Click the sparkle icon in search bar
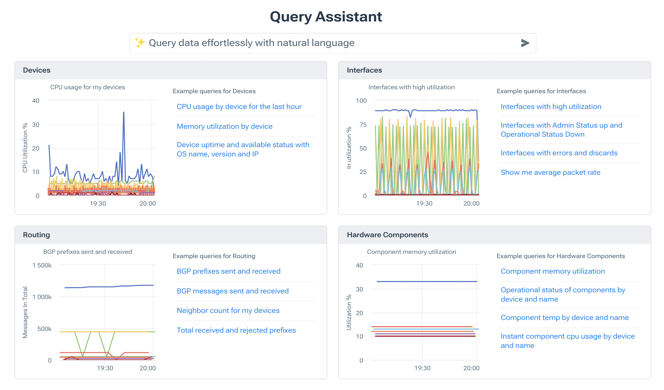Viewport: 664px width, 390px height. coord(139,43)
